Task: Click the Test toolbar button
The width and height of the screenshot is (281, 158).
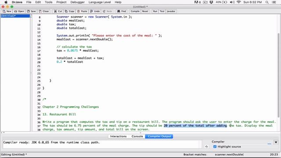Action: 162,11
